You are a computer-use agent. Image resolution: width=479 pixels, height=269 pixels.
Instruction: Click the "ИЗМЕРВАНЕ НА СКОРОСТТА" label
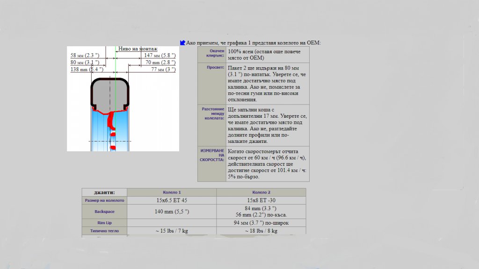point(212,156)
